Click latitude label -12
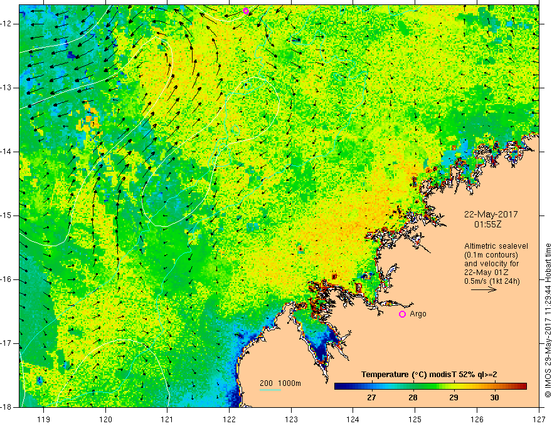 click(x=6, y=24)
